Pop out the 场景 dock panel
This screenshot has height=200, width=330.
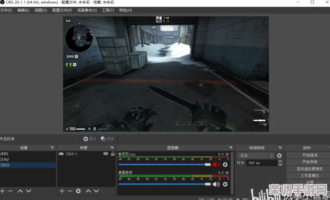pyautogui.click(x=52, y=147)
